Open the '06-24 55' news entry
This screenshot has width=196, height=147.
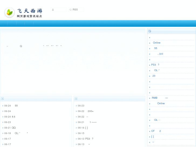point(11,106)
